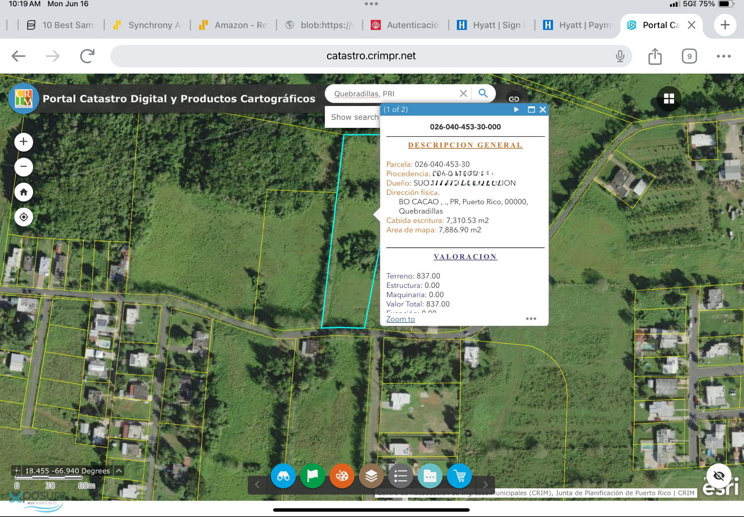744x517 pixels.
Task: Reload the page
Action: click(x=87, y=56)
